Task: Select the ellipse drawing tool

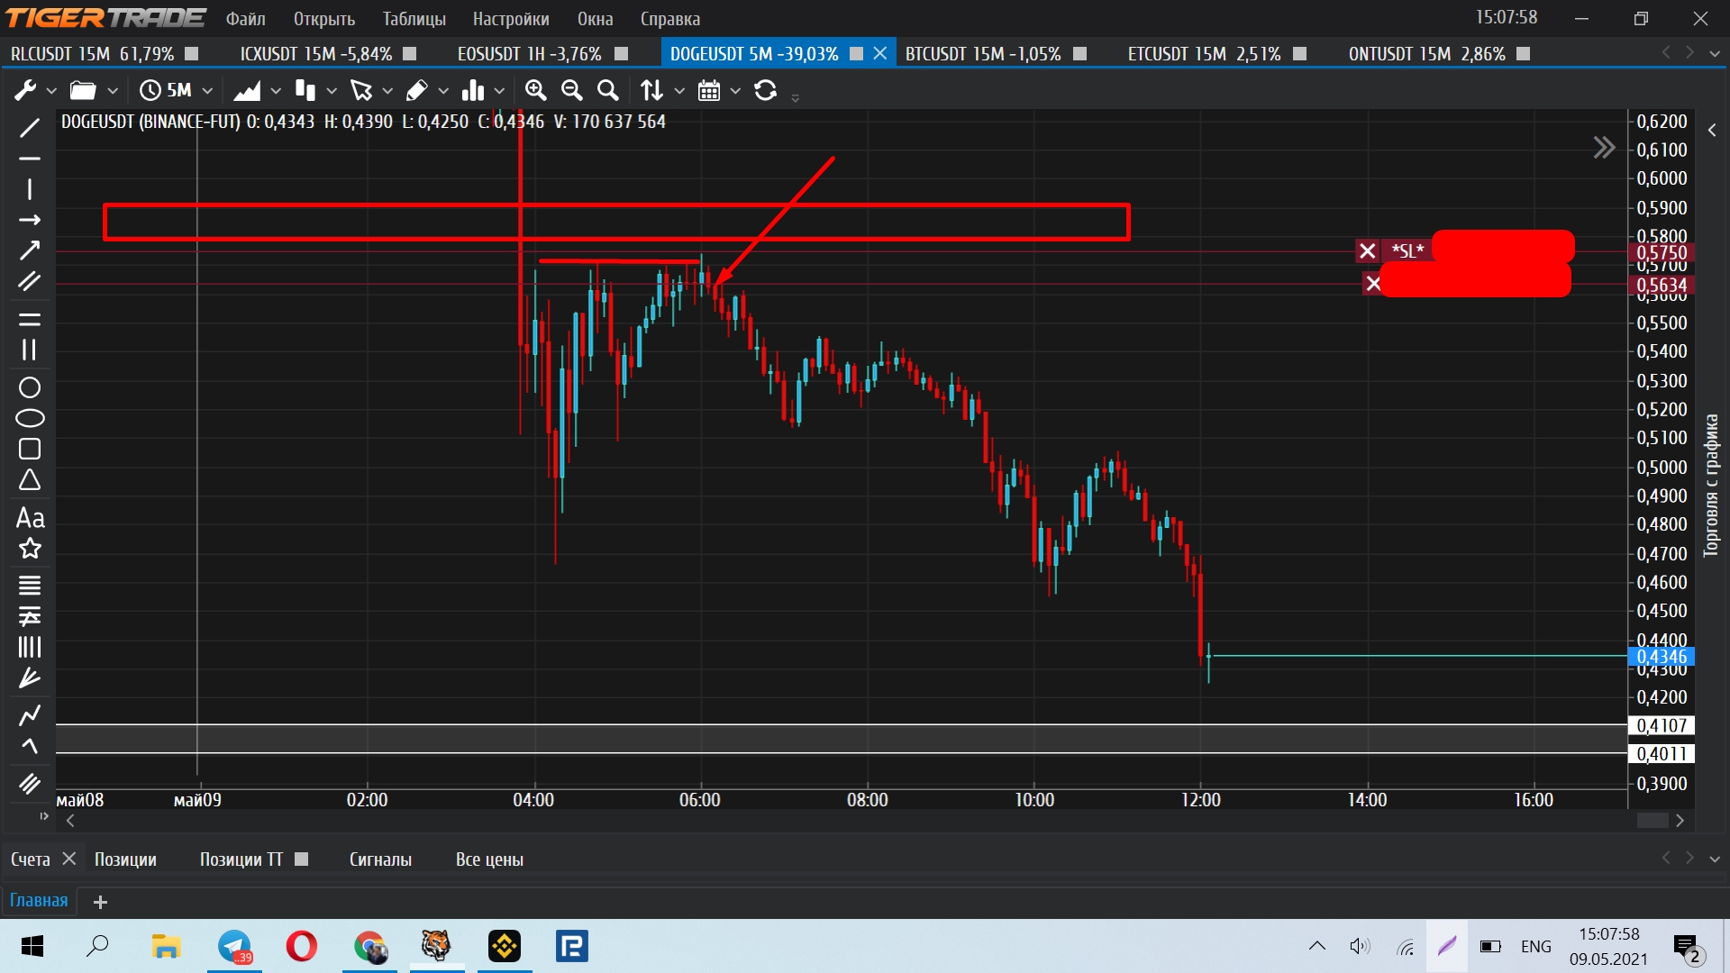Action: pyautogui.click(x=30, y=418)
